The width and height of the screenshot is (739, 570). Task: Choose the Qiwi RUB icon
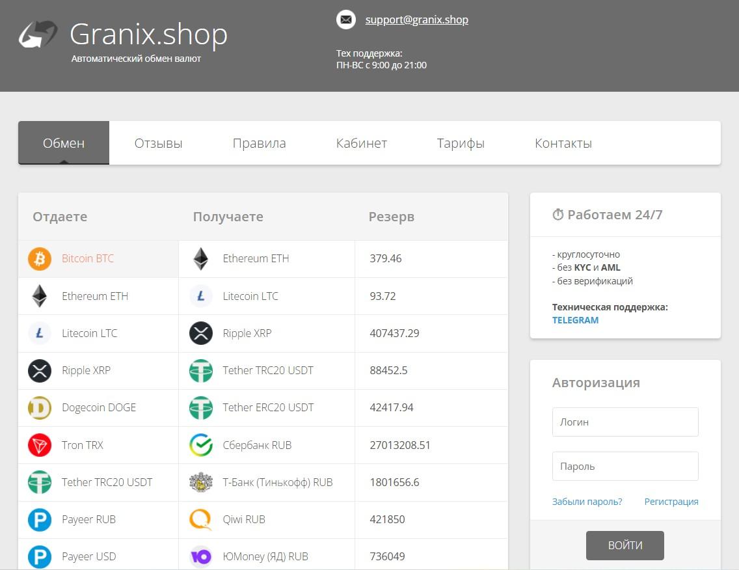point(201,519)
